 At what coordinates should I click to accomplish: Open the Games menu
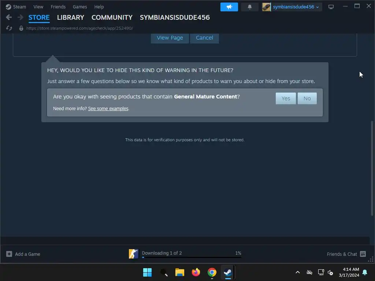click(x=80, y=7)
